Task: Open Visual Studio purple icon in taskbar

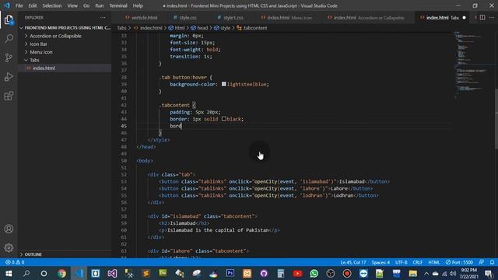Action: pyautogui.click(x=112, y=273)
